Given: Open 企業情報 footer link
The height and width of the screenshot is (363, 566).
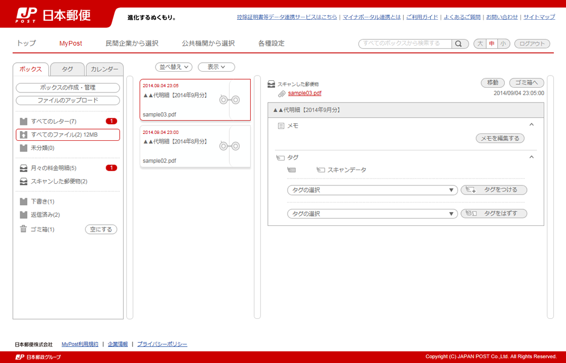Looking at the screenshot, I should [x=118, y=344].
